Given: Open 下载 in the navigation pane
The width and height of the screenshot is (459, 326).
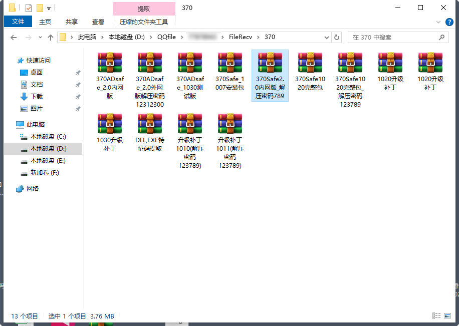Looking at the screenshot, I should 37,97.
